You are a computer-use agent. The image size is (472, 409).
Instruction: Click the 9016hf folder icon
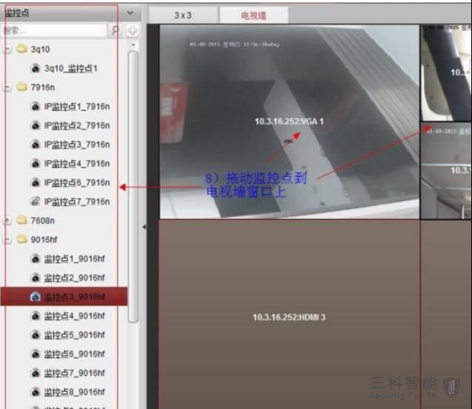pyautogui.click(x=21, y=239)
